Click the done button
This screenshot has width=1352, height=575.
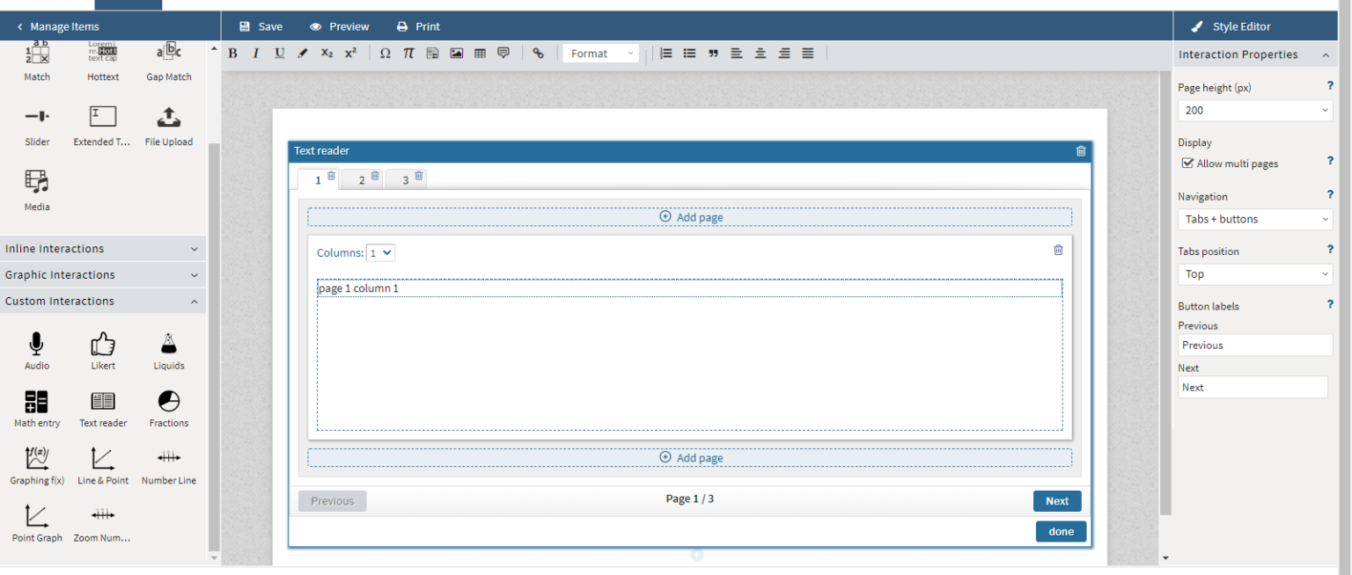pos(1061,531)
